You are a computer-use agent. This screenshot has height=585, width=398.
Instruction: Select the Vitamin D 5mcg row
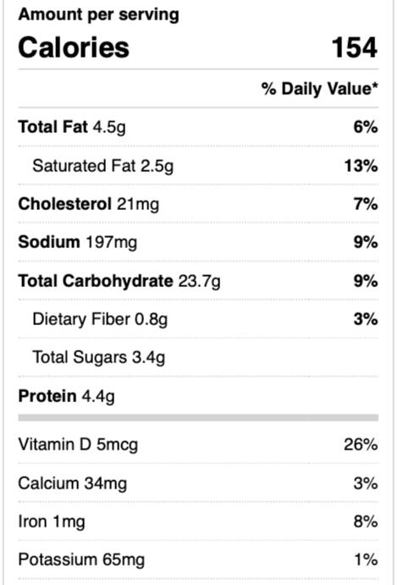[x=198, y=444]
